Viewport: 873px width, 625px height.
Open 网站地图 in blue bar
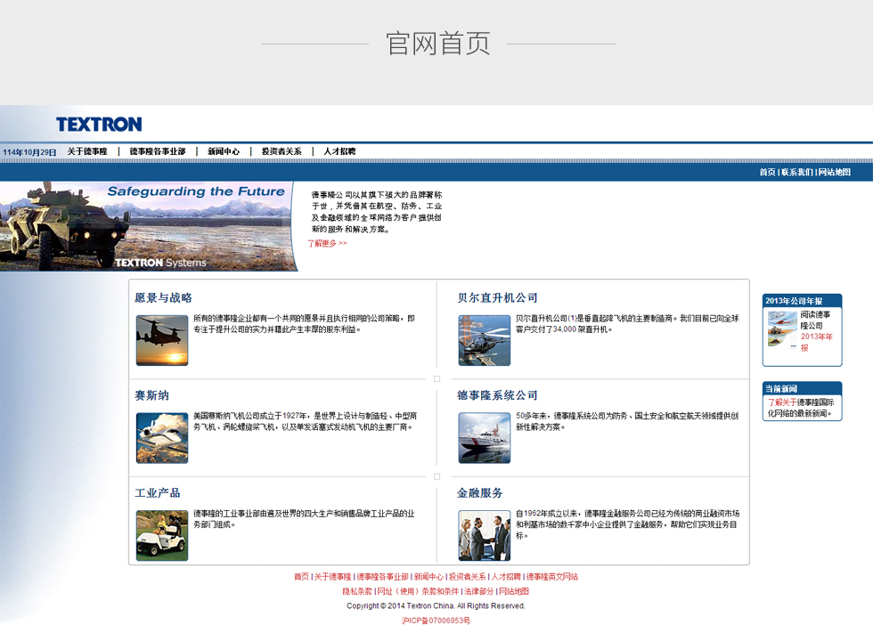tap(834, 172)
